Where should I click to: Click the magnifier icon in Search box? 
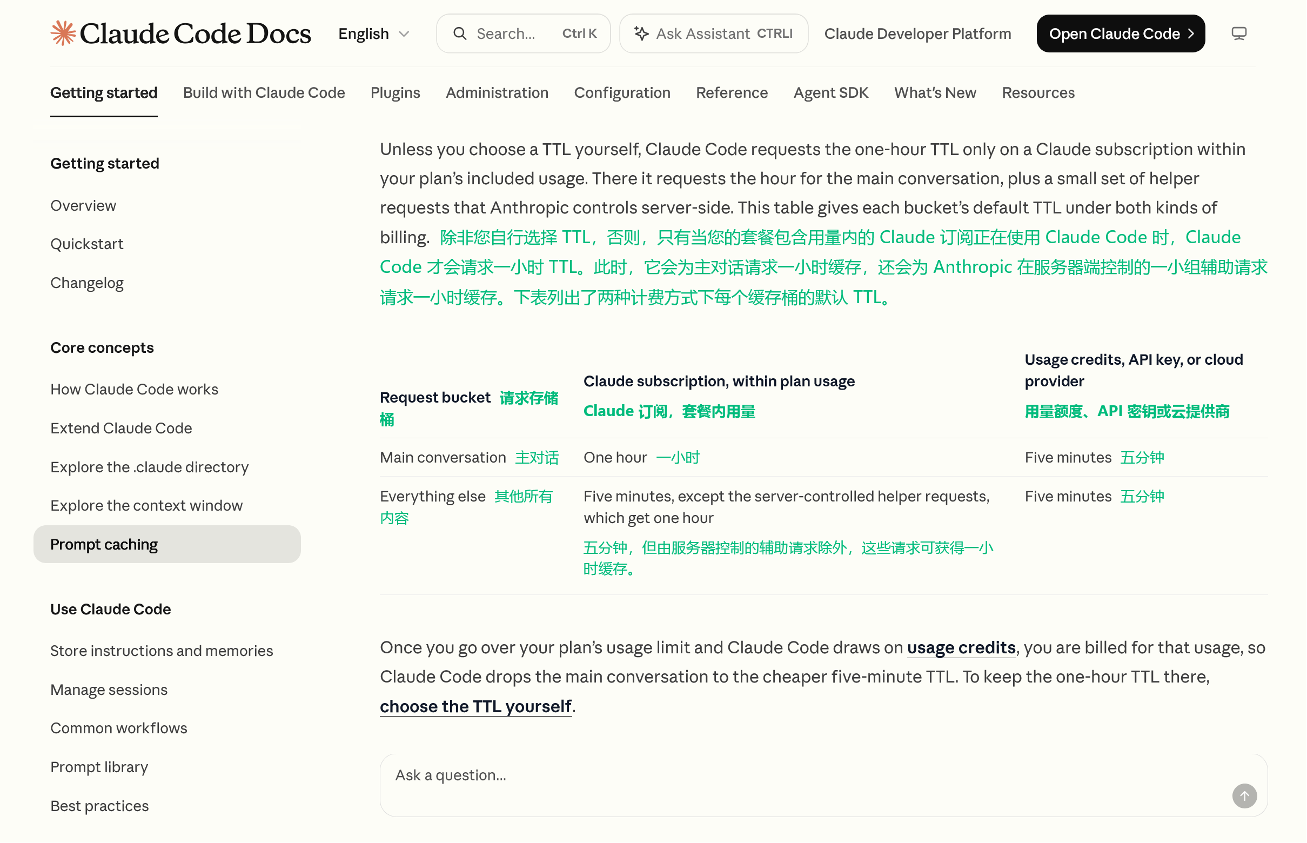click(x=460, y=34)
